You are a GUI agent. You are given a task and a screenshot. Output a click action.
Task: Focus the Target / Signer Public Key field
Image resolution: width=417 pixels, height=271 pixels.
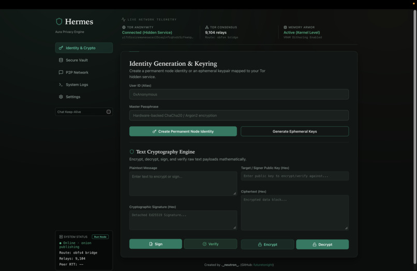(295, 176)
